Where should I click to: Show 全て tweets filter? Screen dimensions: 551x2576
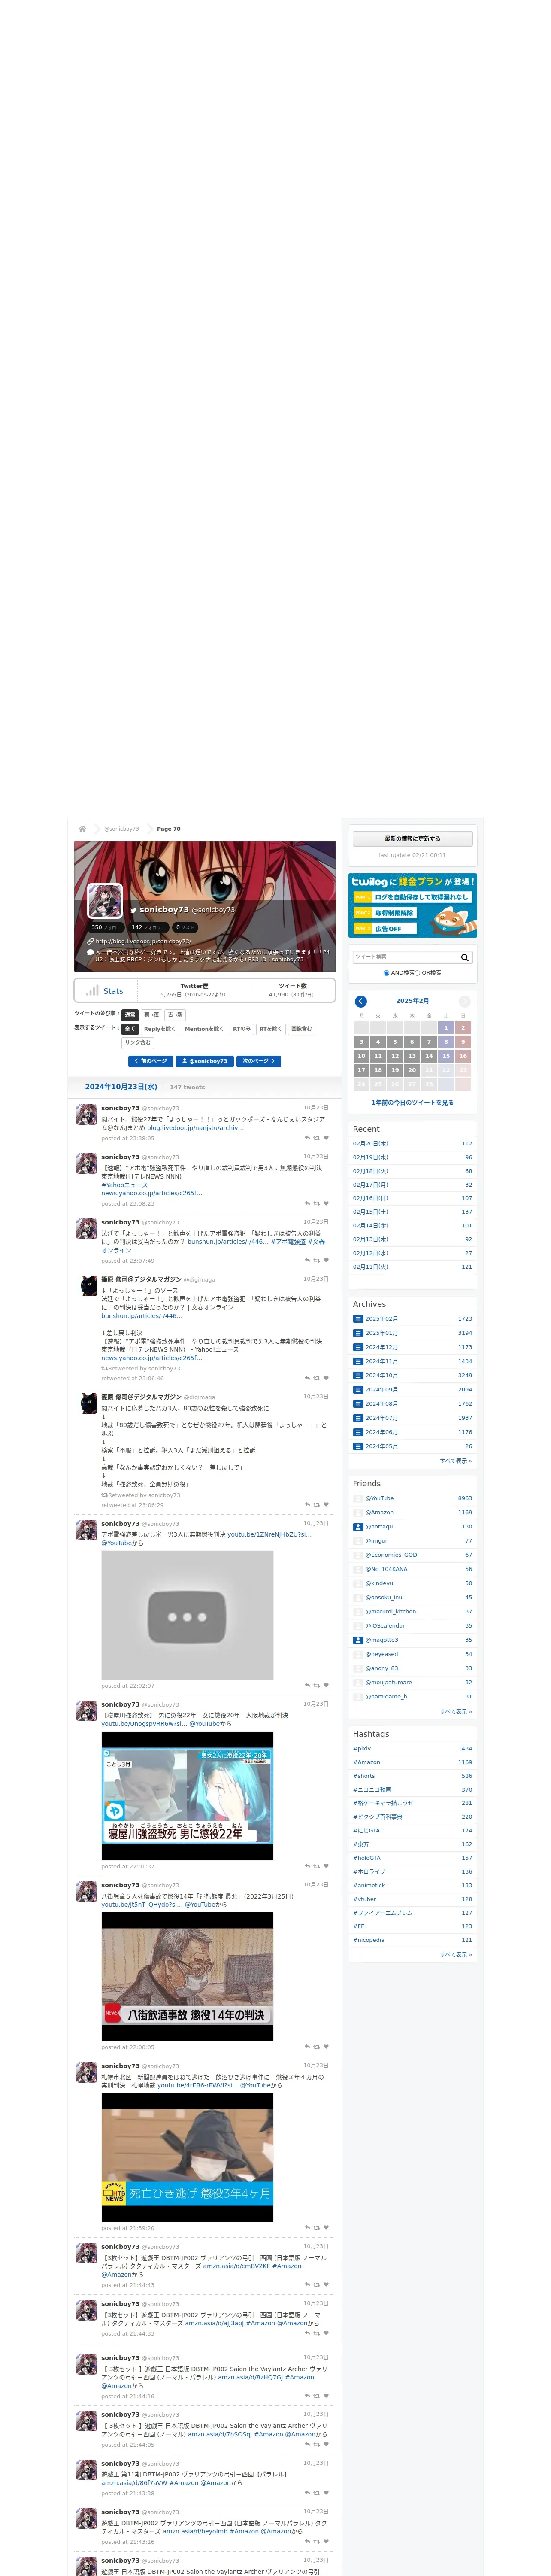pyautogui.click(x=129, y=1029)
